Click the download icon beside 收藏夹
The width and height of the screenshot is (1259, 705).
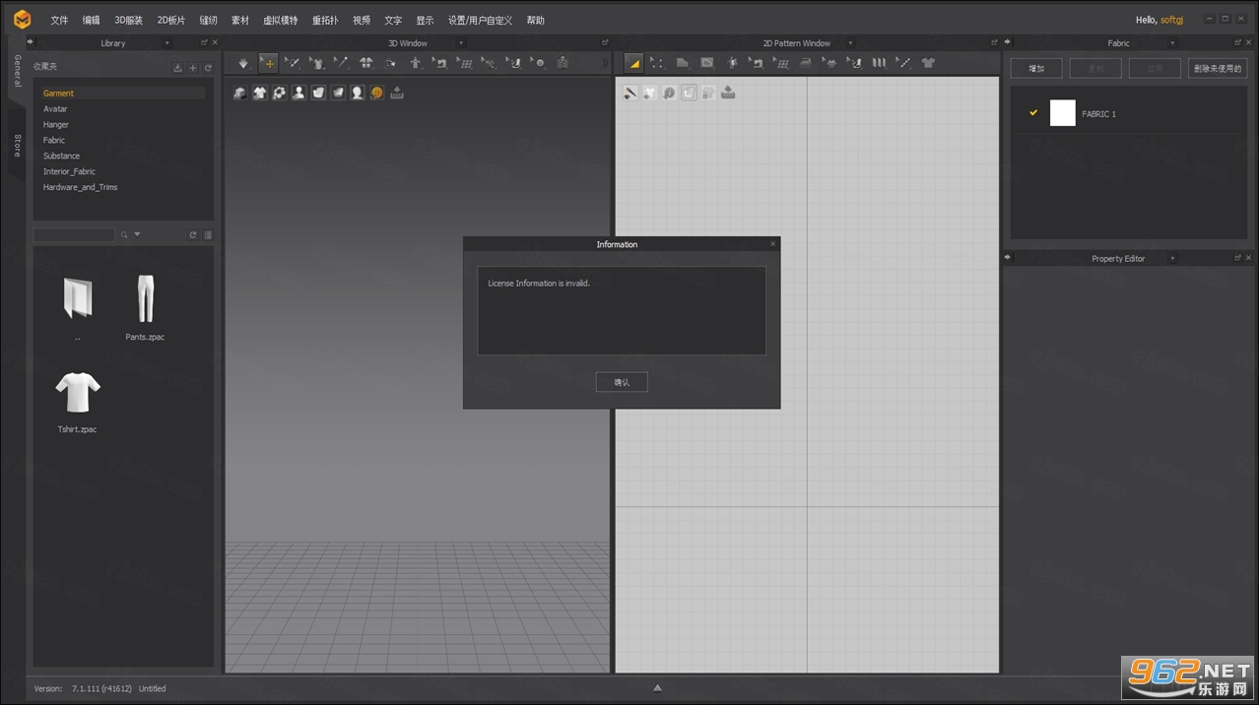point(177,68)
